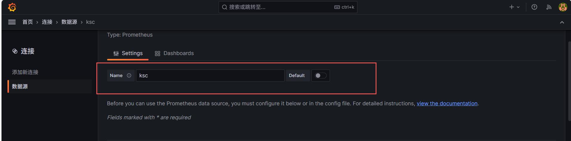Open the hamburger navigation menu
The height and width of the screenshot is (141, 571).
click(x=12, y=22)
